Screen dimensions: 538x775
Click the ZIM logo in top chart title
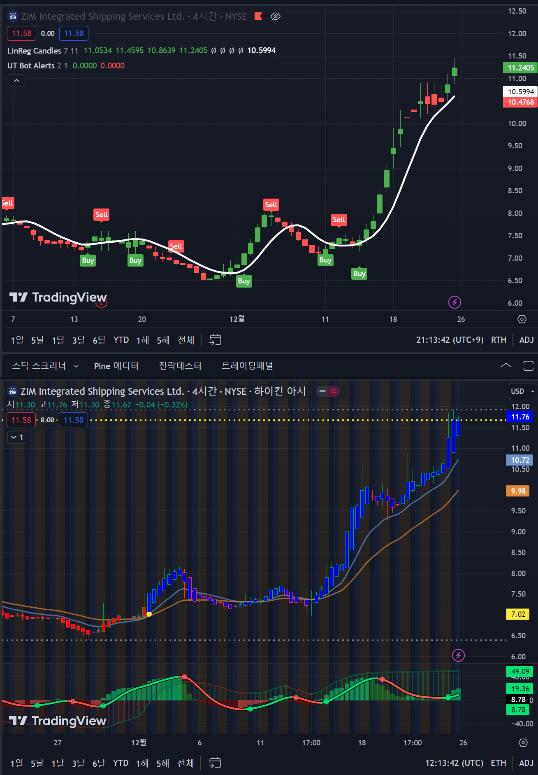pyautogui.click(x=13, y=16)
